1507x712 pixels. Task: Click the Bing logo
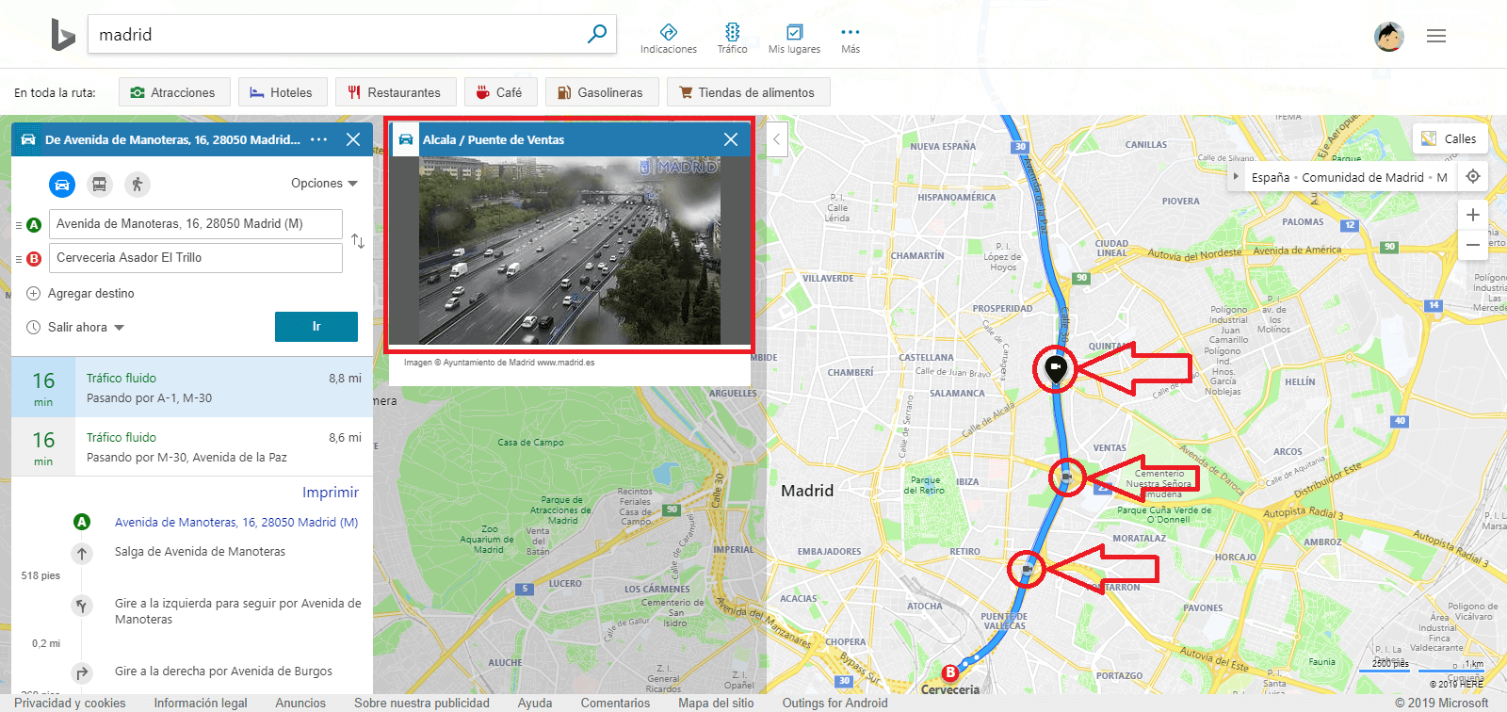pos(62,35)
